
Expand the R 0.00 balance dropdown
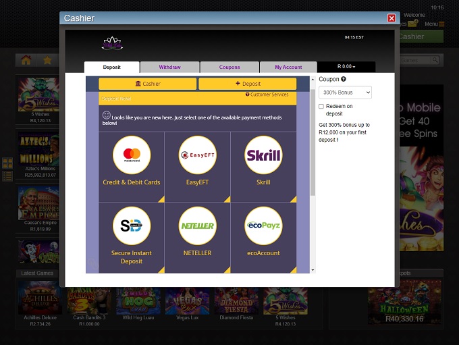[x=346, y=67]
